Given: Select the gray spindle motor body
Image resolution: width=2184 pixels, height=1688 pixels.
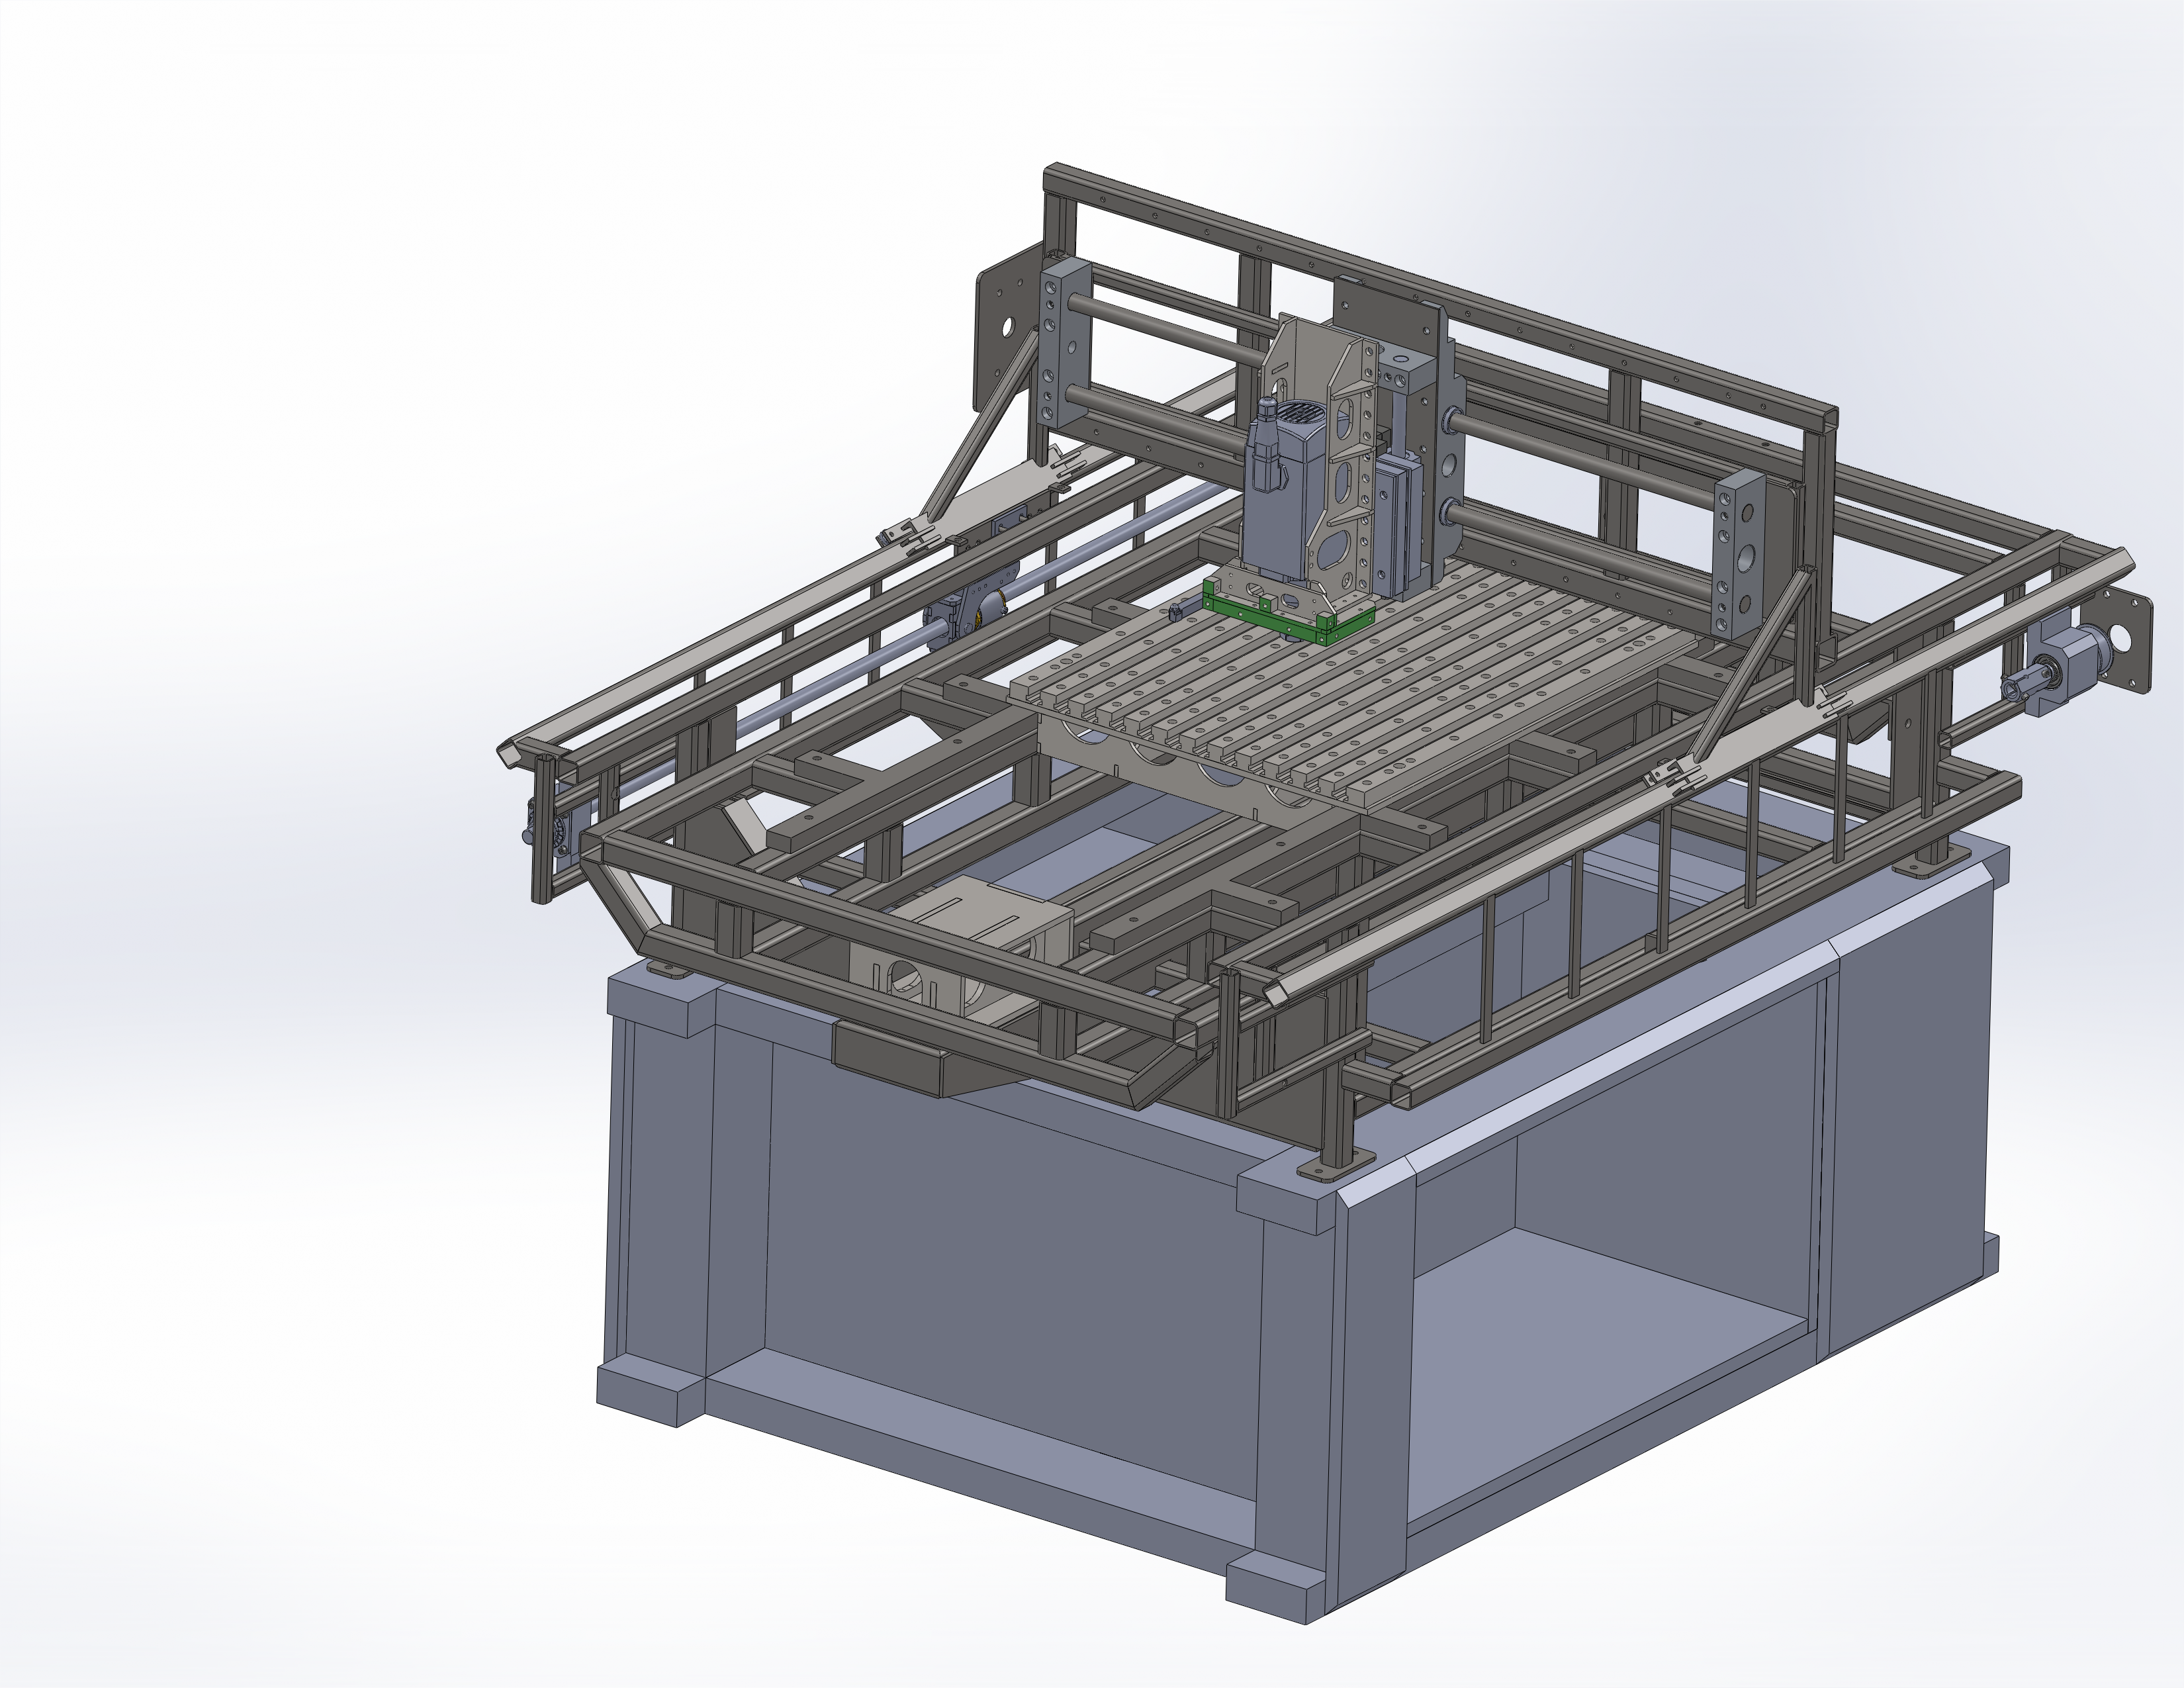Looking at the screenshot, I should [1284, 520].
